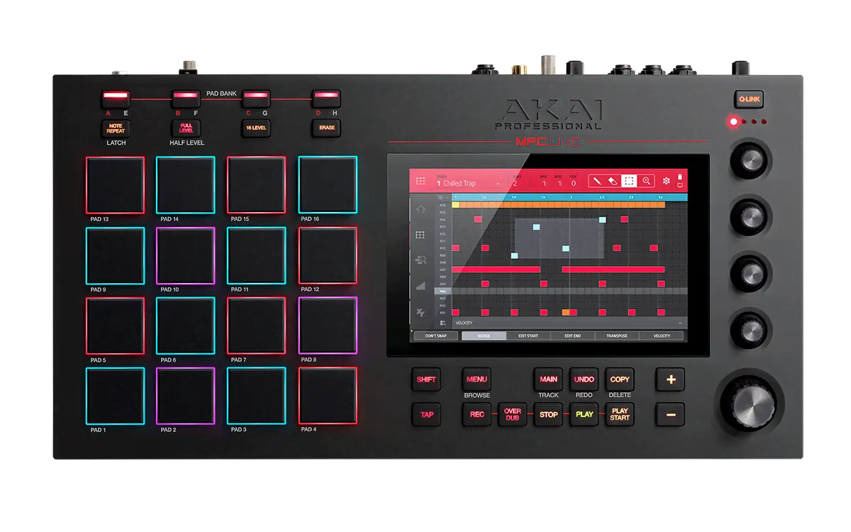Tap Pad 10 with purple outline
Viewport: 851px width, 532px height.
[x=185, y=255]
